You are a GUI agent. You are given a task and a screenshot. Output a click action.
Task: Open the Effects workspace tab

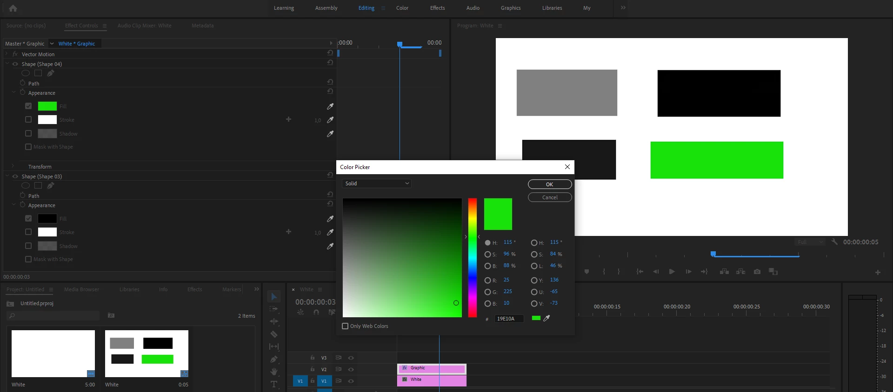437,8
